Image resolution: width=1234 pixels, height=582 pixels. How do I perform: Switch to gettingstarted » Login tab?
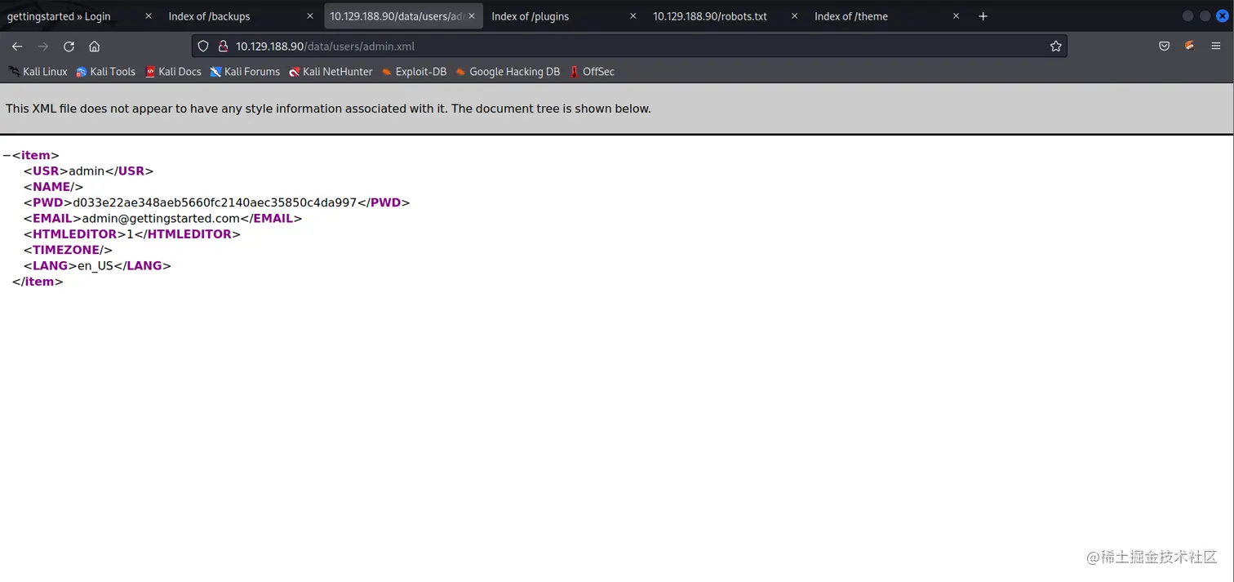point(79,16)
